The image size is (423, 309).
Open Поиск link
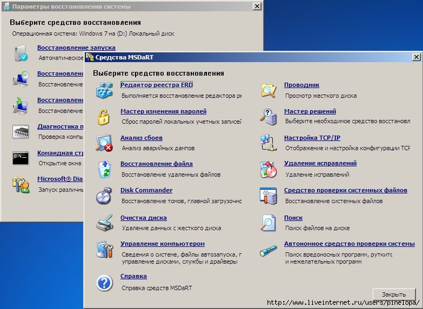click(293, 218)
